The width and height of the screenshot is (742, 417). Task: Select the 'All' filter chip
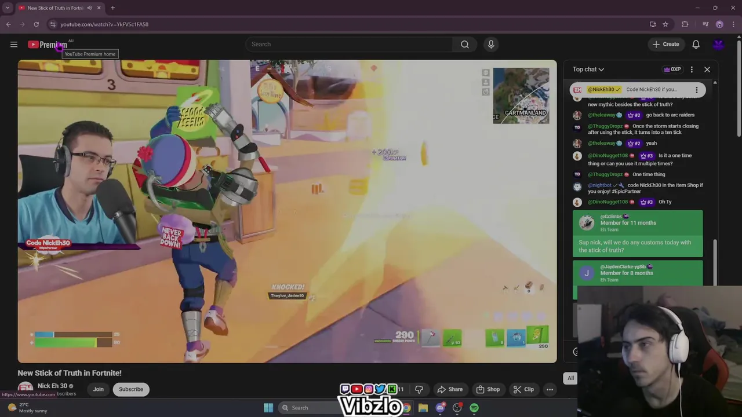pos(570,378)
